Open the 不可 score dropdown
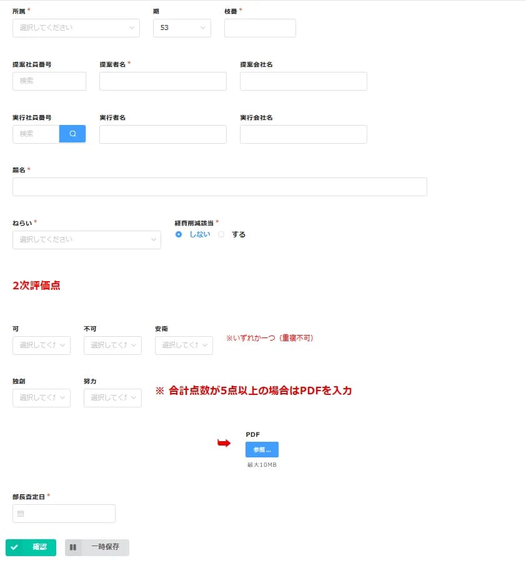 tap(112, 345)
